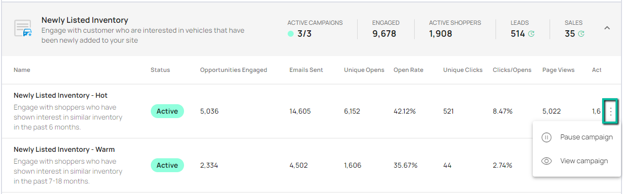623x194 pixels.
Task: Sort by Emails Sent column header
Action: coord(306,70)
